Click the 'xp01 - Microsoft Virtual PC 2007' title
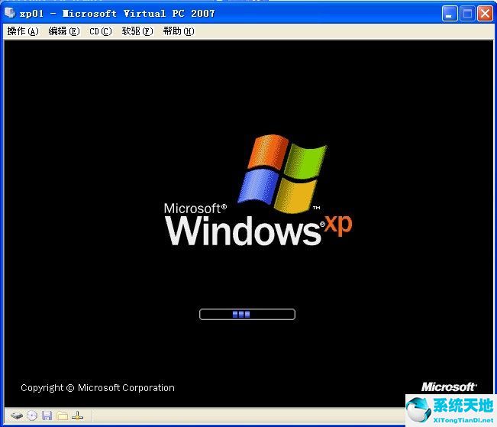Viewport: 497px width, 427px height. pyautogui.click(x=117, y=13)
